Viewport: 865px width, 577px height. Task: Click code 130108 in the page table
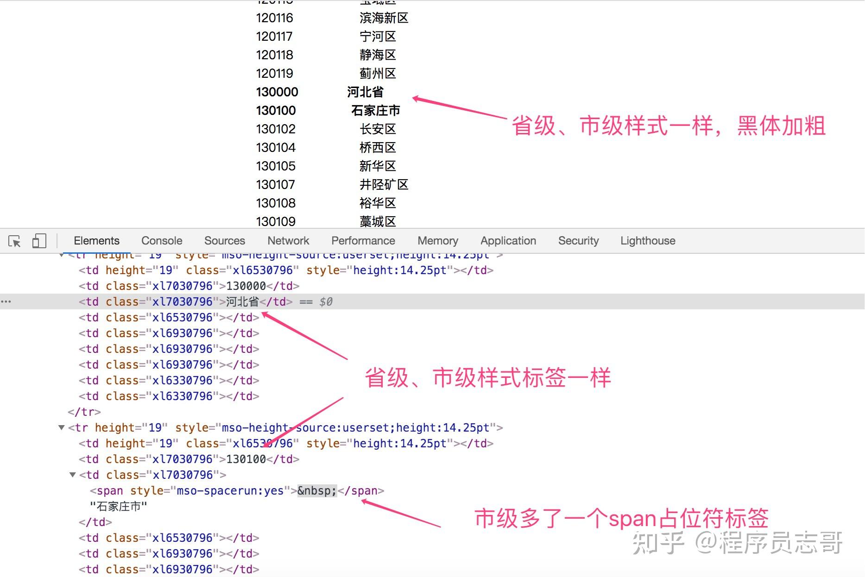276,203
